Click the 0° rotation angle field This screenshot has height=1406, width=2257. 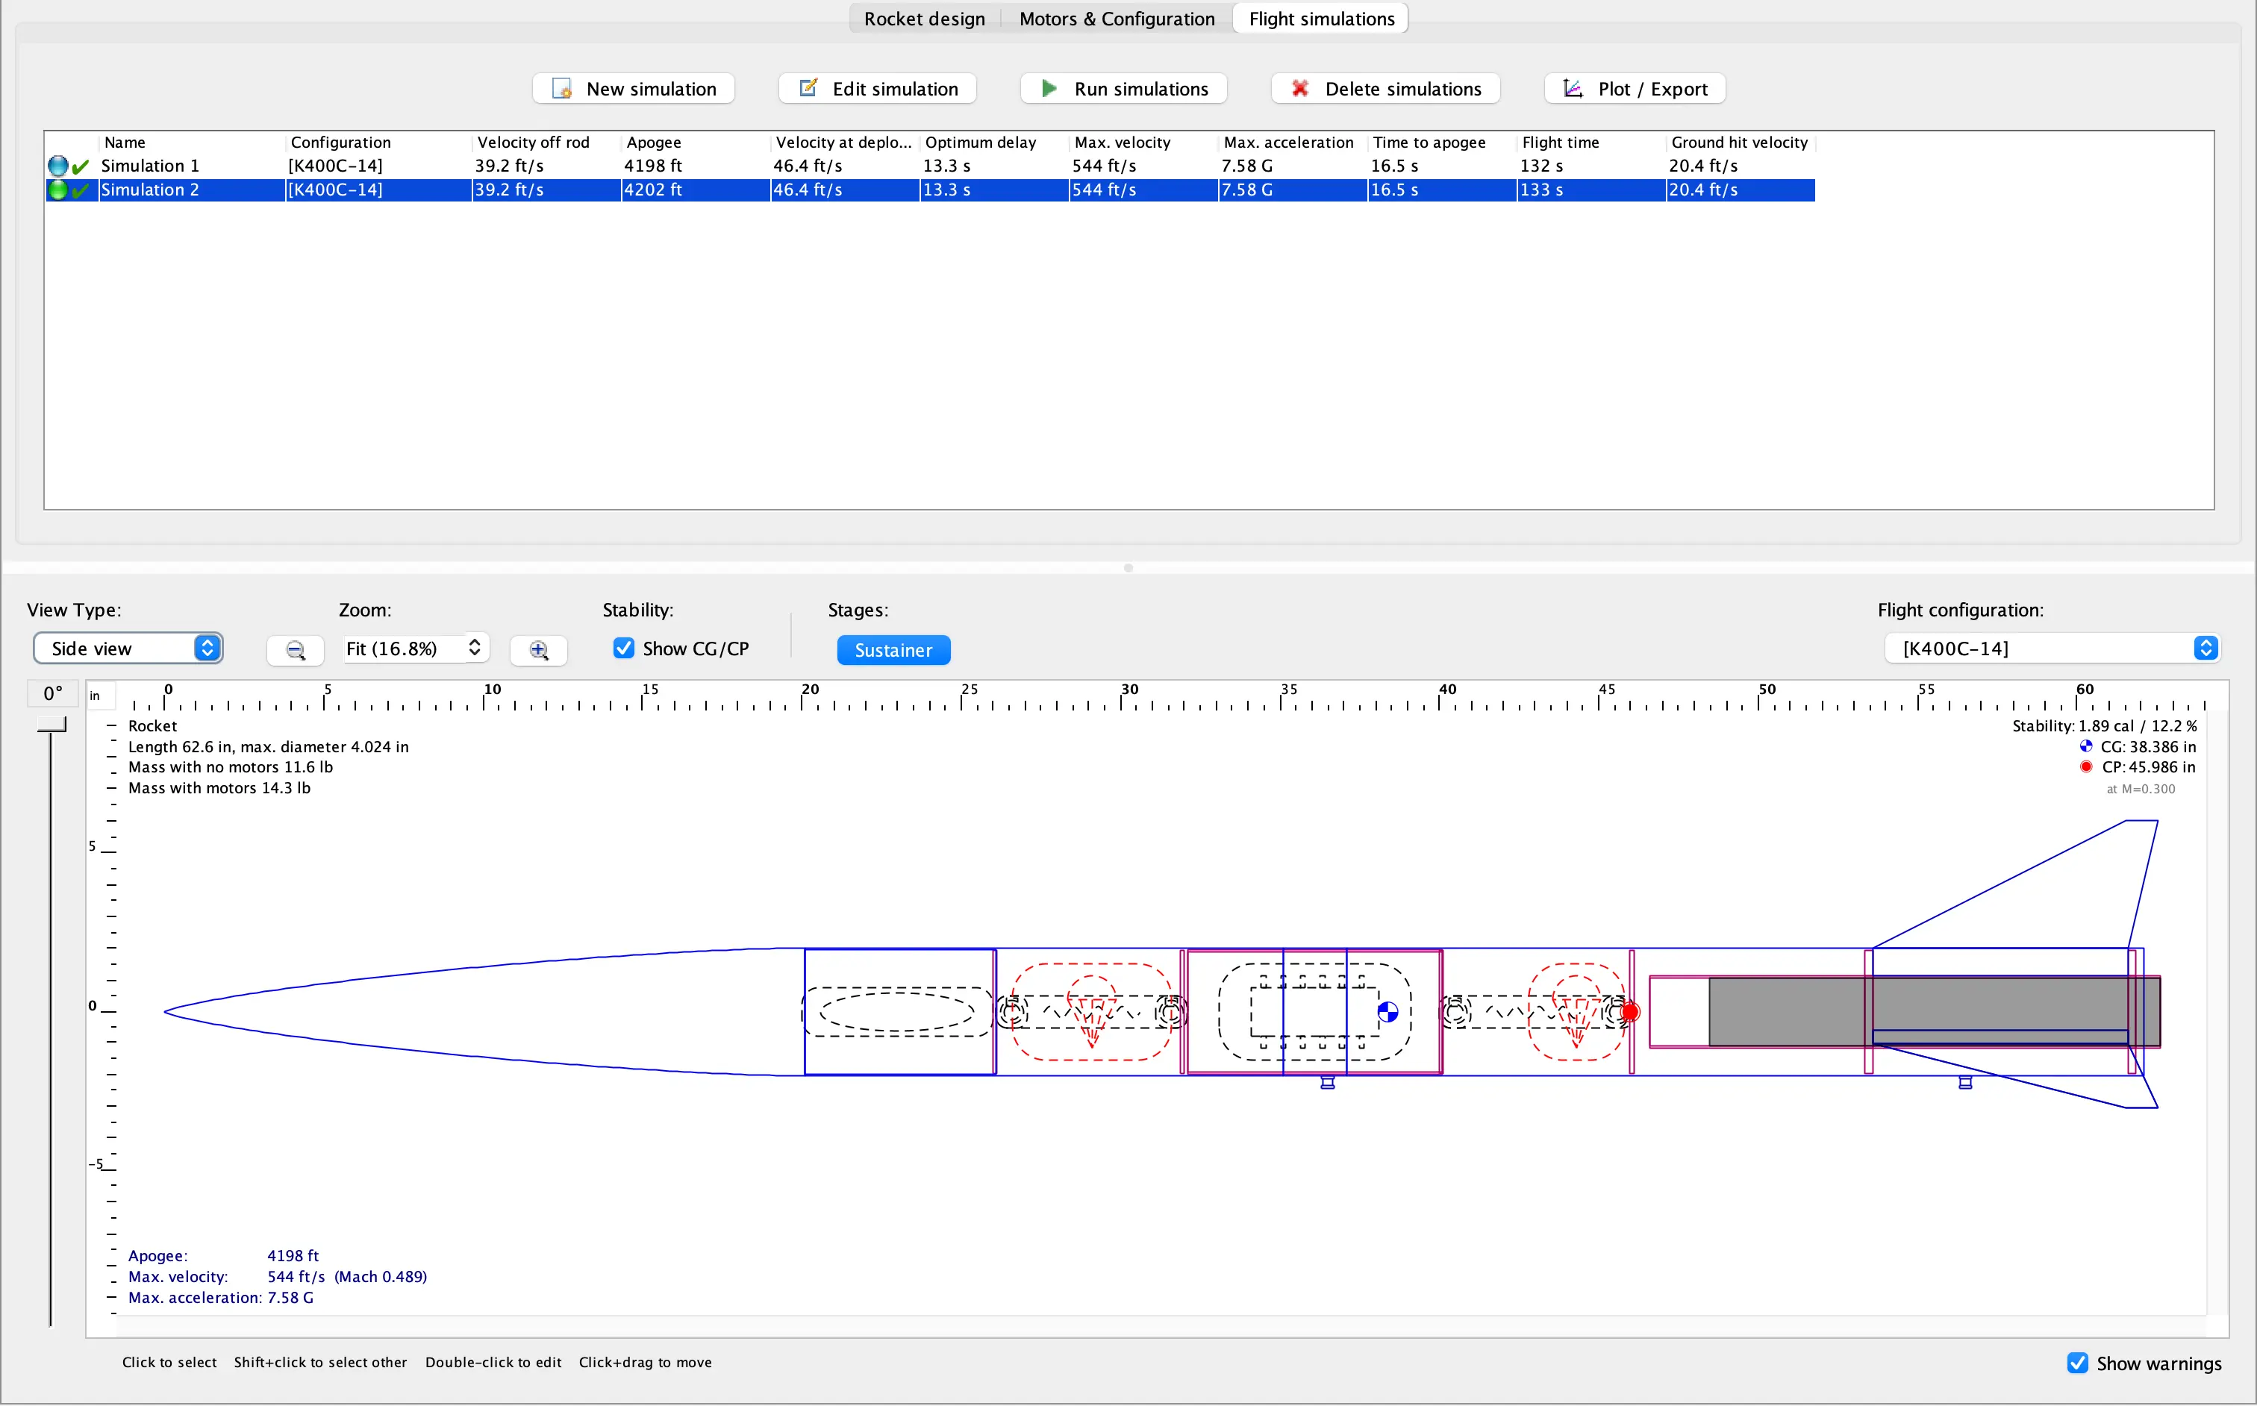tap(53, 693)
